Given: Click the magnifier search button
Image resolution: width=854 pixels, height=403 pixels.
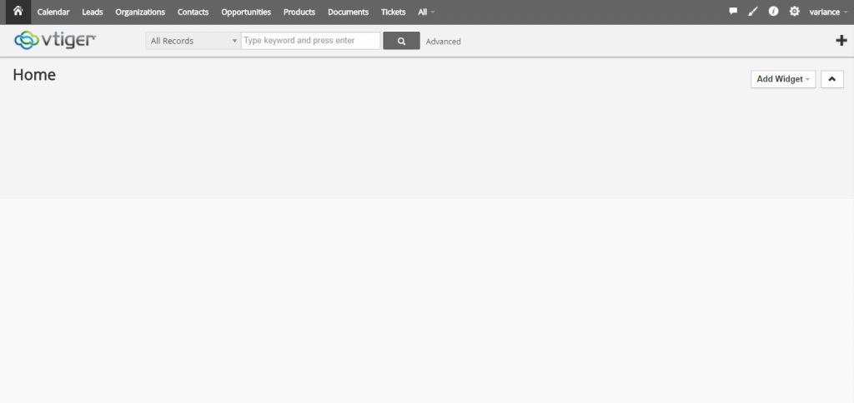Looking at the screenshot, I should tap(401, 41).
